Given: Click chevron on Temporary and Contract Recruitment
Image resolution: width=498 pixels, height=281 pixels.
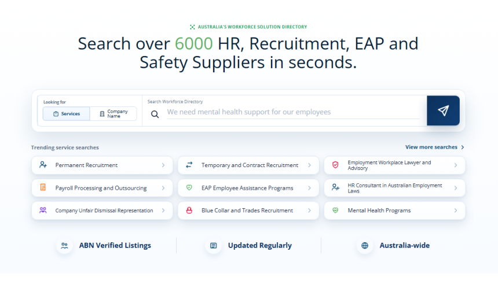Looking at the screenshot, I should pyautogui.click(x=309, y=165).
